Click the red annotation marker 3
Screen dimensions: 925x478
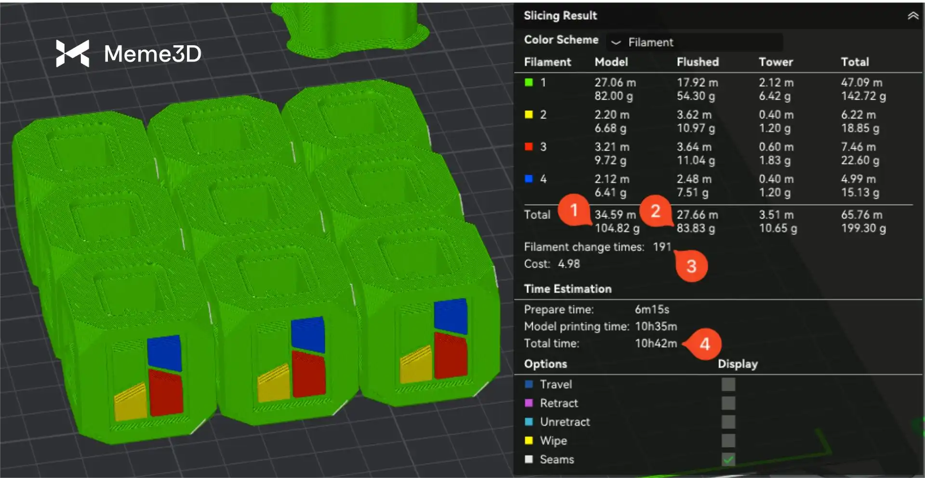(691, 266)
